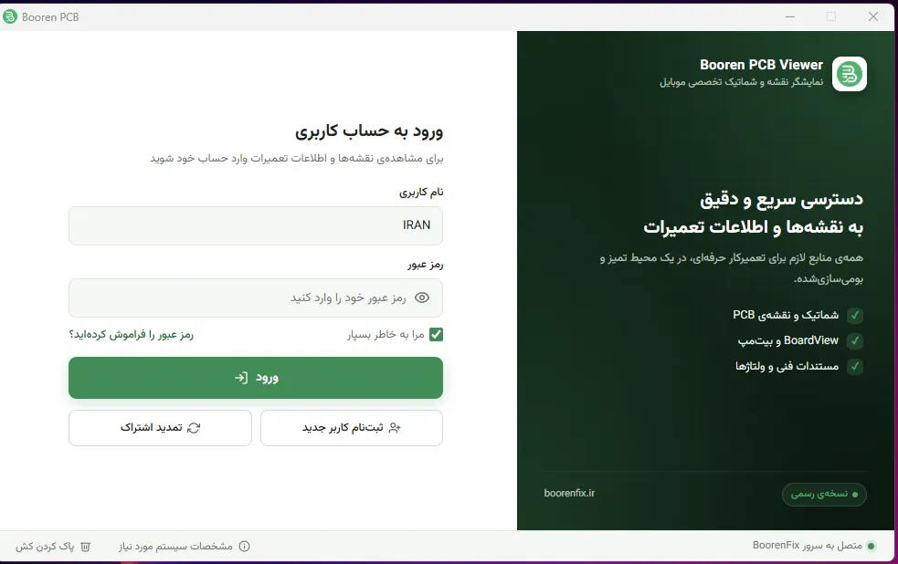Toggle password visibility eye icon
This screenshot has height=564, width=898.
pyautogui.click(x=422, y=298)
